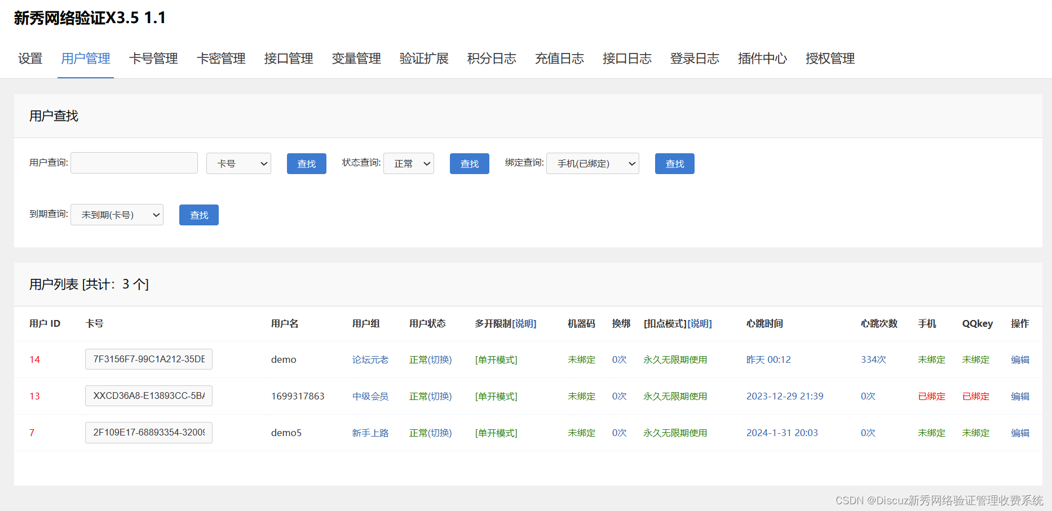Expand the 卡号 search-type dropdown
The image size is (1052, 511).
click(x=238, y=163)
